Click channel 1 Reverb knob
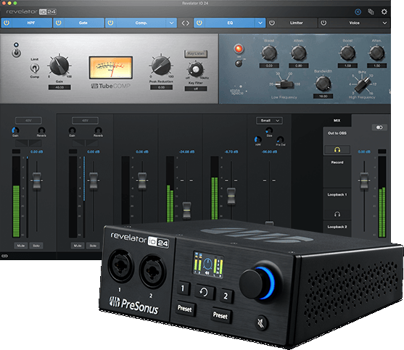The image size is (404, 350). (x=41, y=130)
